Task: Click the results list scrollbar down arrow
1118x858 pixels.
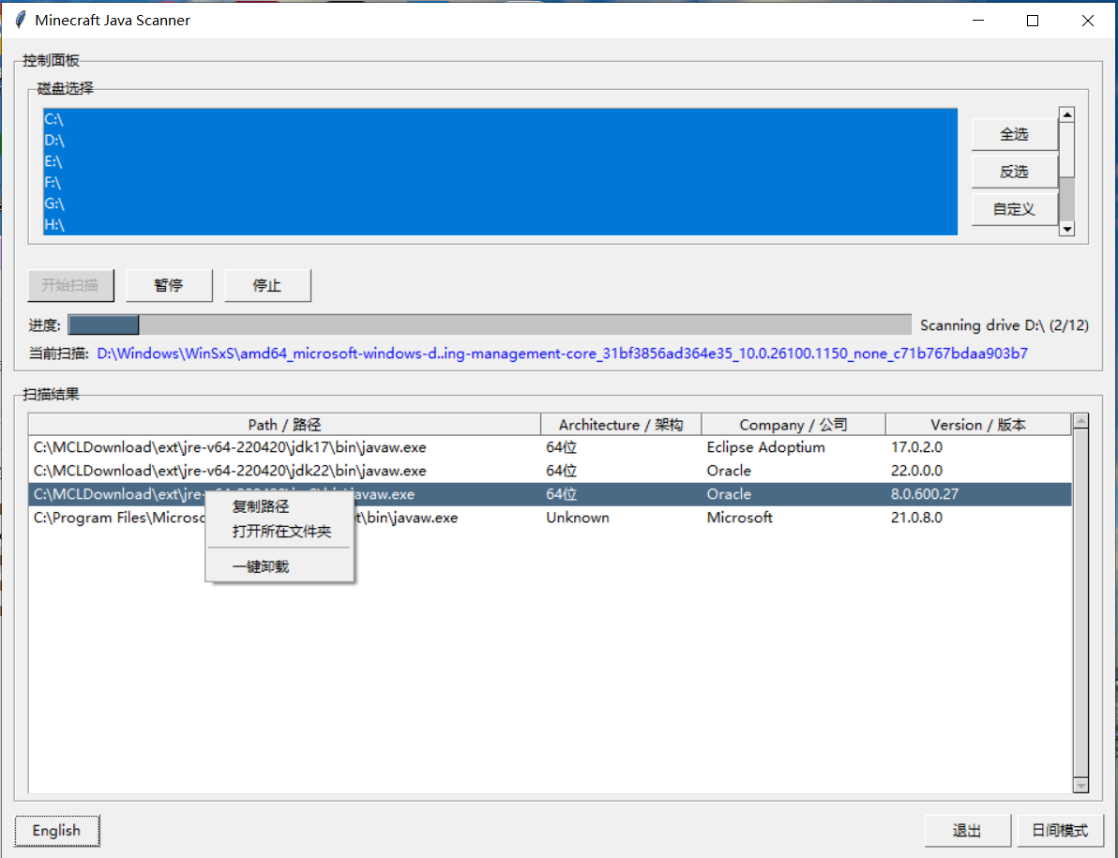Action: [x=1080, y=787]
